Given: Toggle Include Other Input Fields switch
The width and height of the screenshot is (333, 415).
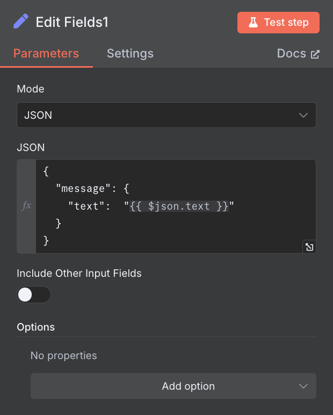Looking at the screenshot, I should coord(33,295).
